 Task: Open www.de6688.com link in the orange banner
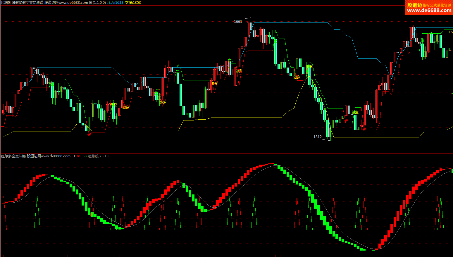tap(429, 11)
